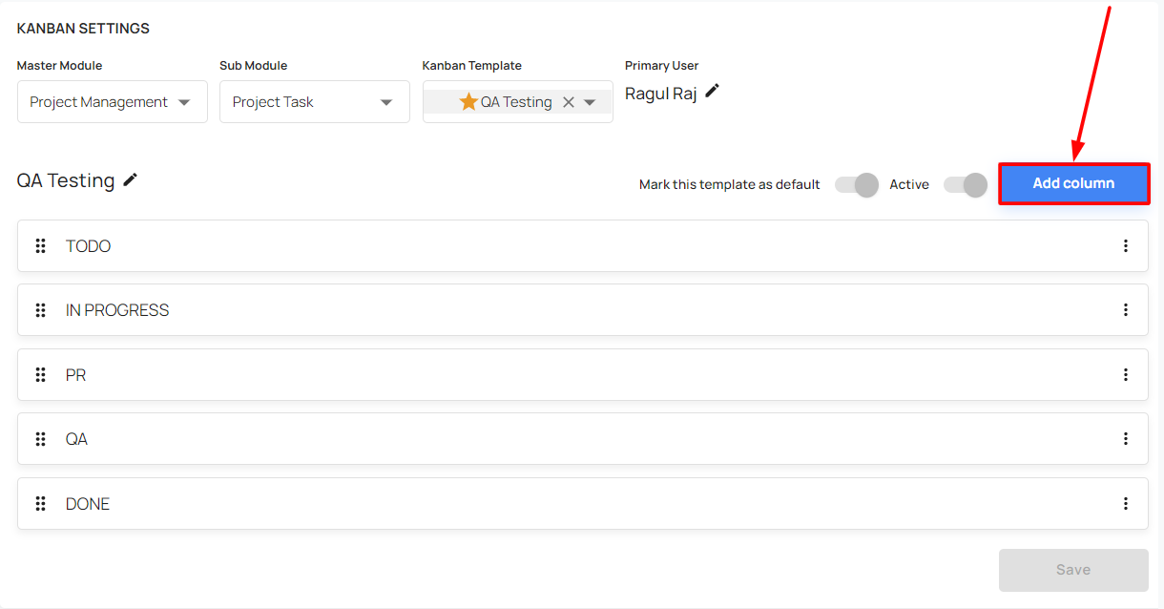Open the Sub Module dropdown
Screen dimensions: 1164x609
pos(315,102)
